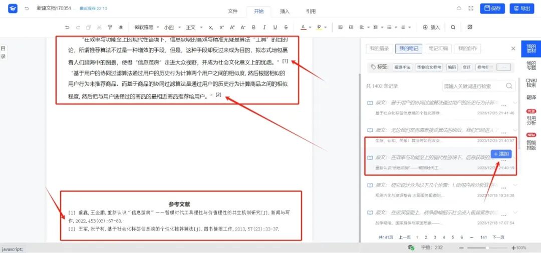Toggle bold formatting
Image resolution: width=541 pixels, height=253 pixels.
[x=253, y=27]
